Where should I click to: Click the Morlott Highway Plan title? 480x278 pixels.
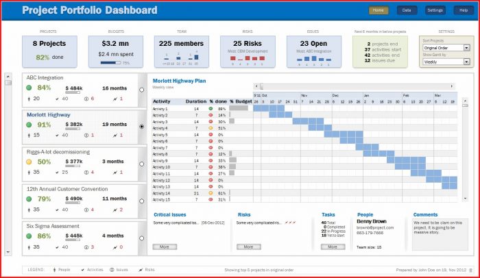(179, 81)
